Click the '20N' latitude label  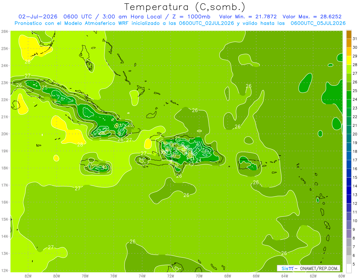(x=5, y=134)
